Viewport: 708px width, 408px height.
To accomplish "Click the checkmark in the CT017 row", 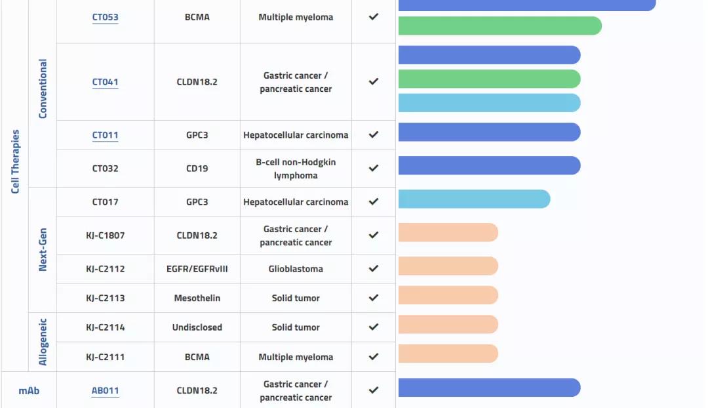I will [374, 202].
